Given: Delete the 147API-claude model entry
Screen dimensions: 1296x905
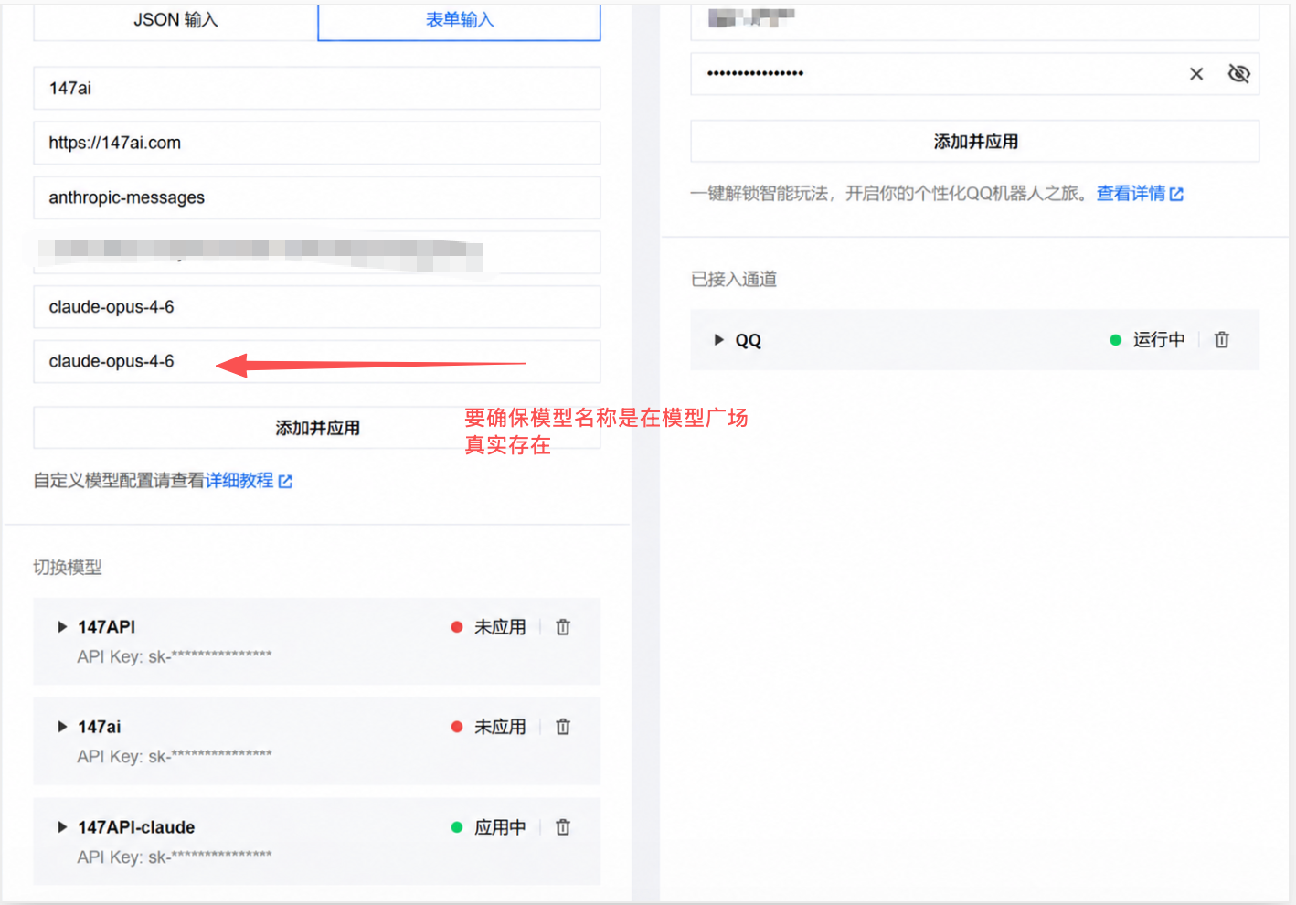Looking at the screenshot, I should tap(563, 827).
